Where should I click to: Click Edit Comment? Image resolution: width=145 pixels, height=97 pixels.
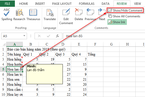(x=66, y=16)
